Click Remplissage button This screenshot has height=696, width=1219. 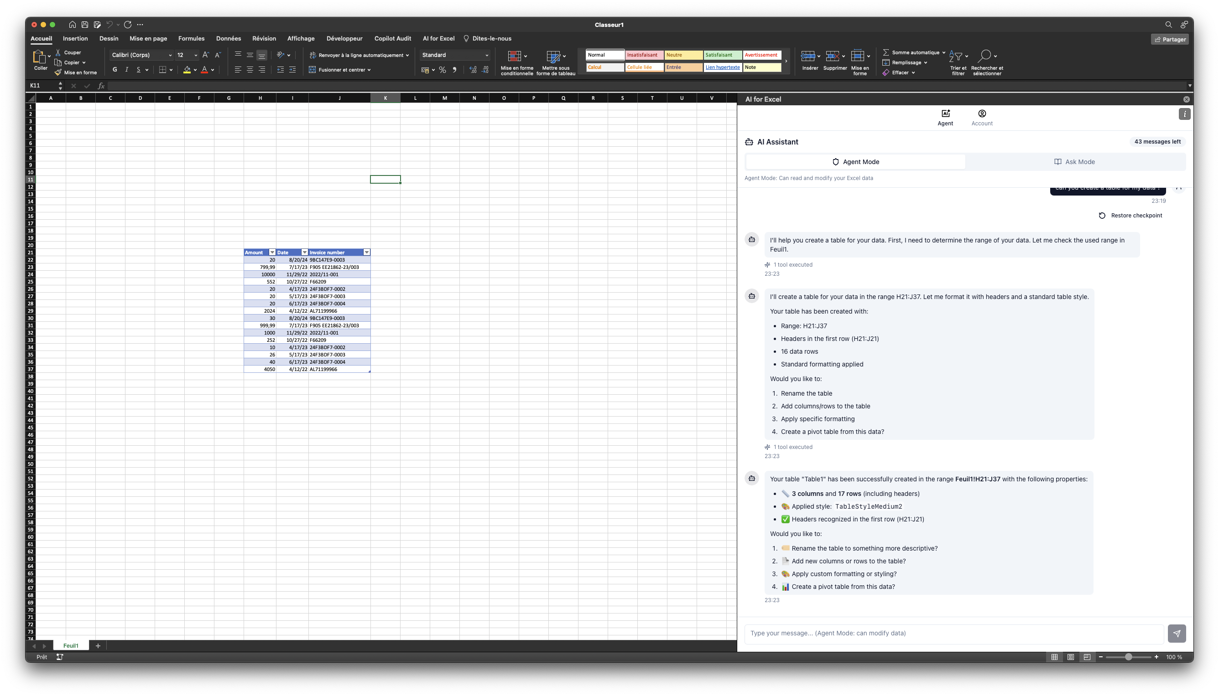pos(905,62)
